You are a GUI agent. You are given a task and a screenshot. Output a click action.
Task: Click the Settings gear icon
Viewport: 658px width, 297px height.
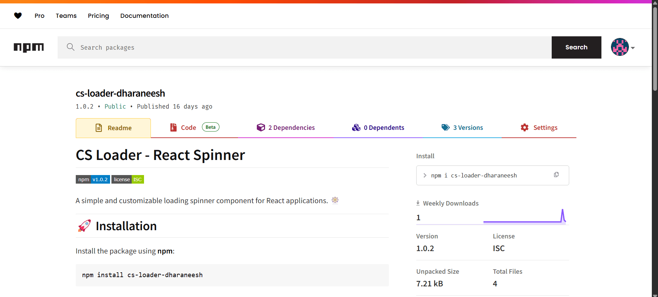pos(524,127)
